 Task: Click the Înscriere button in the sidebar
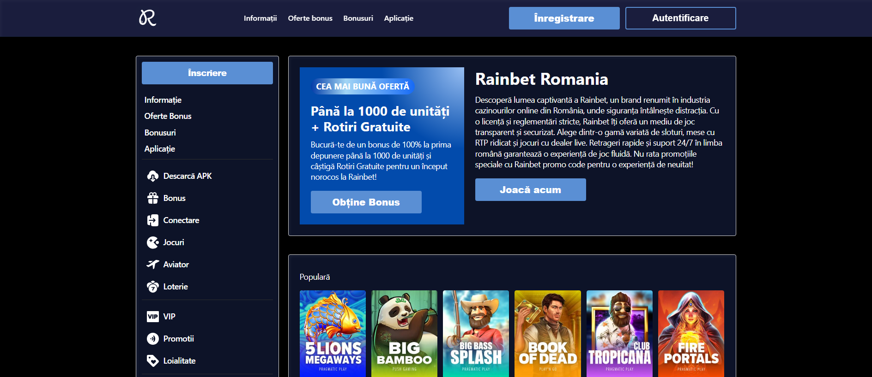pos(207,73)
